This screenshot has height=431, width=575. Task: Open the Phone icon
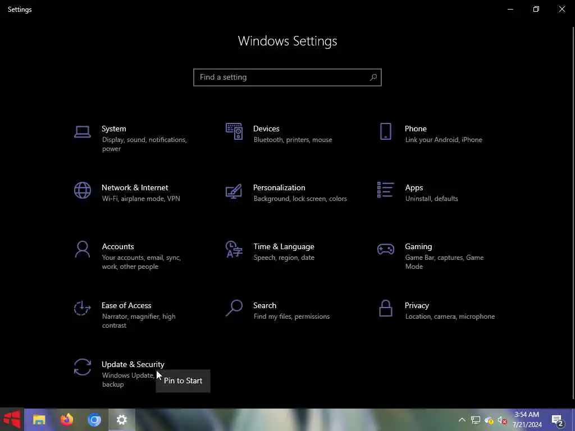coord(385,131)
